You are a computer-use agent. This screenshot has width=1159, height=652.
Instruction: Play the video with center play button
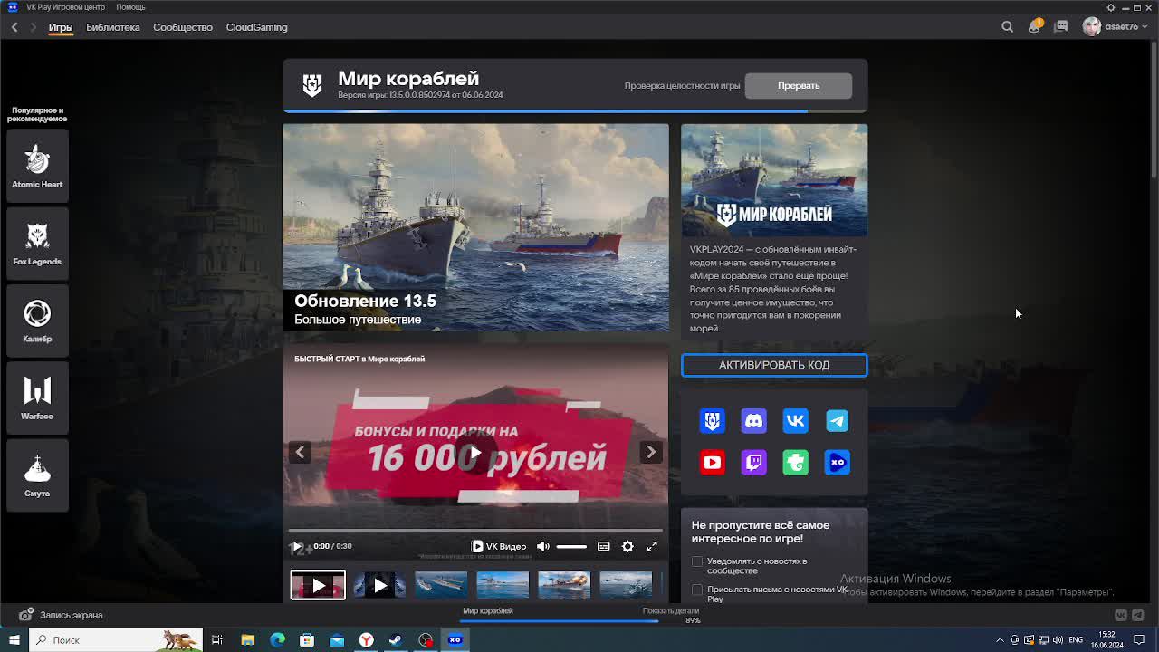(x=475, y=452)
